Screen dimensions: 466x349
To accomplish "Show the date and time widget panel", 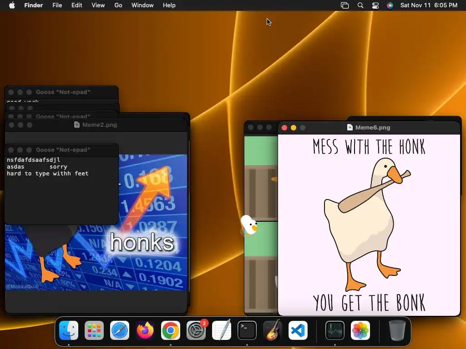I will [429, 5].
